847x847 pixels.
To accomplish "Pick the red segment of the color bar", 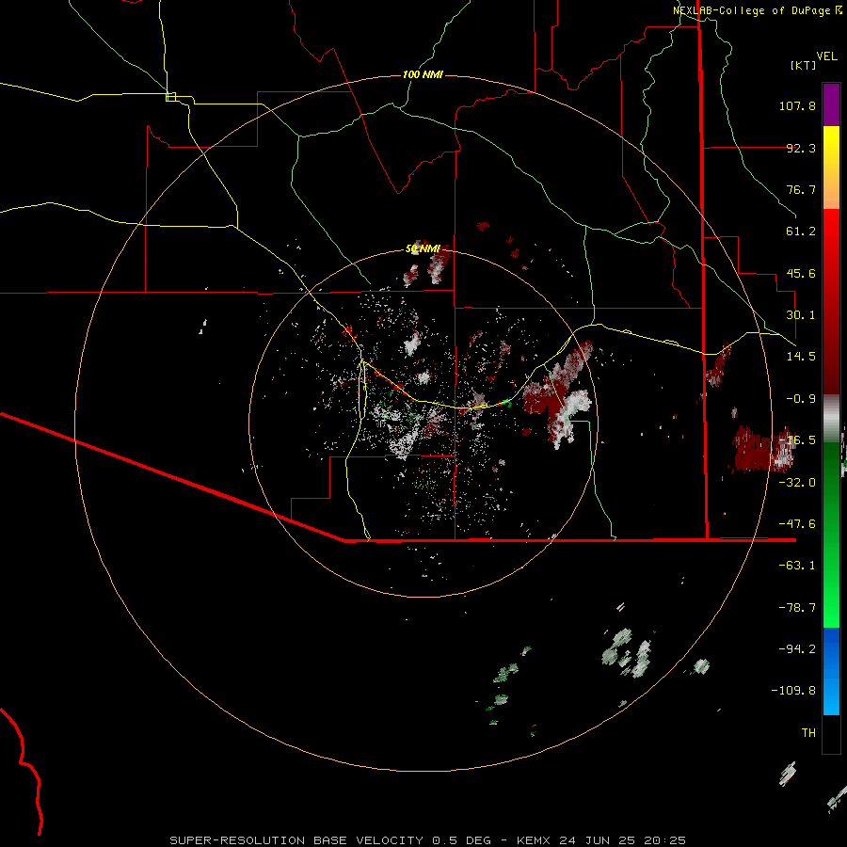I will click(831, 301).
